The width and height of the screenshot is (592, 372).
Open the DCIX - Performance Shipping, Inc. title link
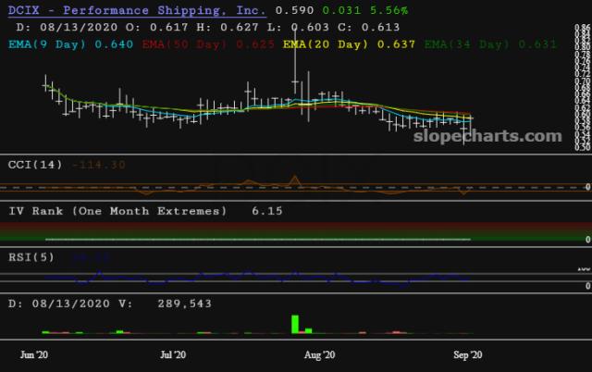click(x=137, y=10)
